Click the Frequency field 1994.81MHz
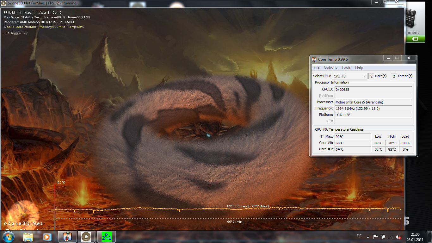Image resolution: width=432 pixels, height=243 pixels. coord(373,109)
